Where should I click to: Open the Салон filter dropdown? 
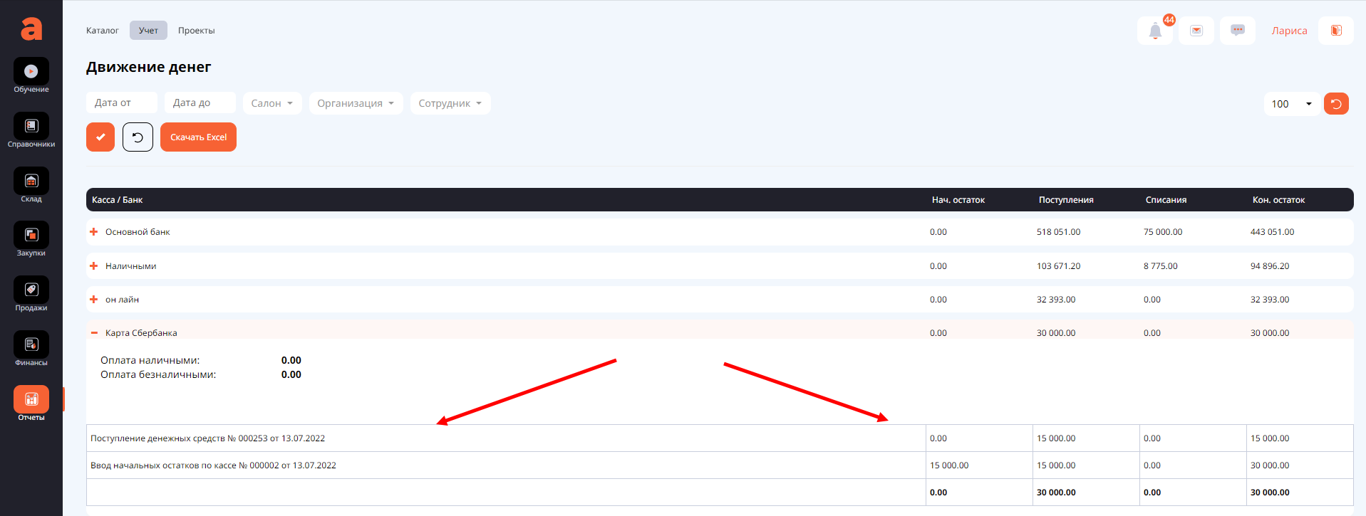pos(272,103)
